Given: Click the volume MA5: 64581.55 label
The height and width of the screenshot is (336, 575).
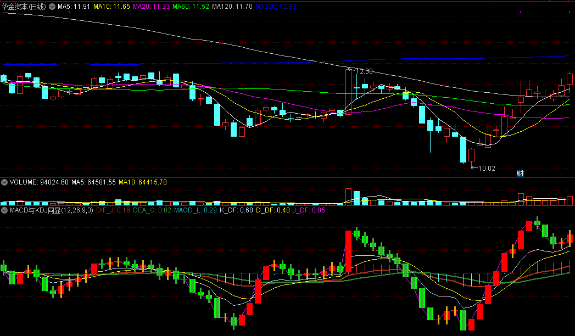Looking at the screenshot, I should click(x=93, y=182).
